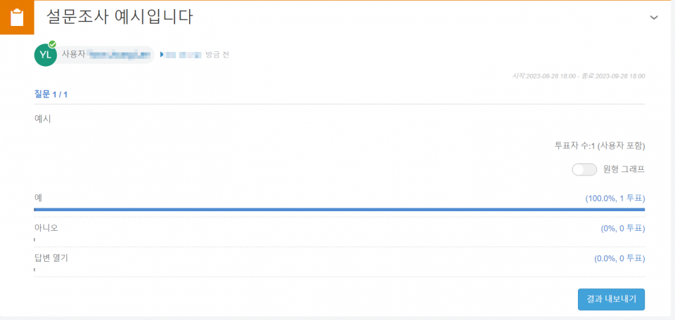The height and width of the screenshot is (320, 675).
Task: Click the blurred group name link before 방금 전
Action: pyautogui.click(x=184, y=55)
